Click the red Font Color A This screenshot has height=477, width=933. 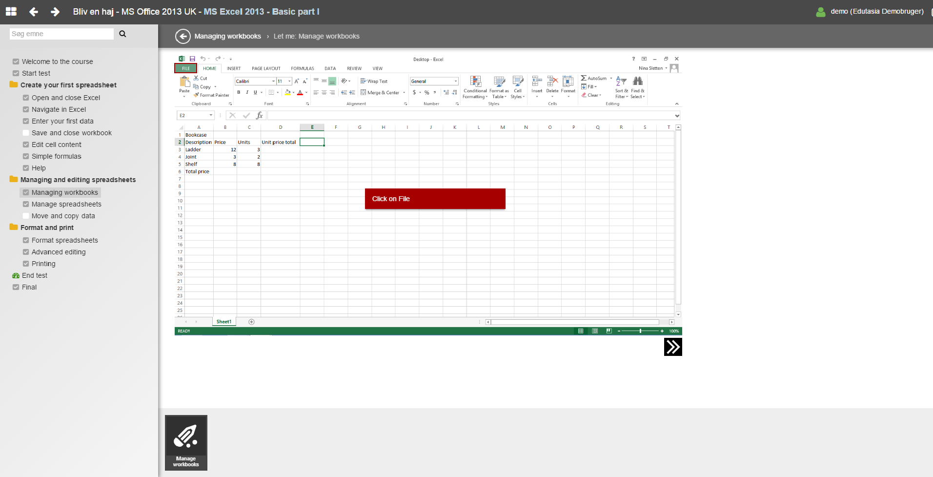click(300, 92)
